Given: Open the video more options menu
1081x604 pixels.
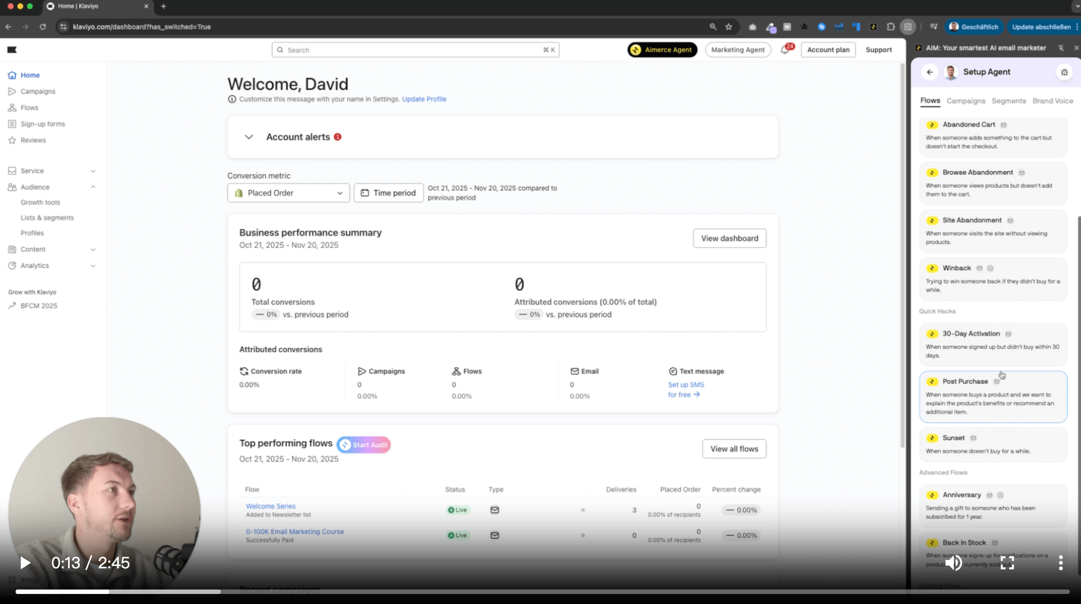Looking at the screenshot, I should 1060,563.
